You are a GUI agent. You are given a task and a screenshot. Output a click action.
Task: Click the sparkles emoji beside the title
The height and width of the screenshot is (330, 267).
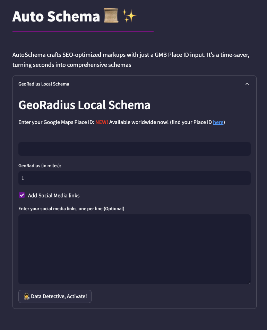pyautogui.click(x=129, y=16)
